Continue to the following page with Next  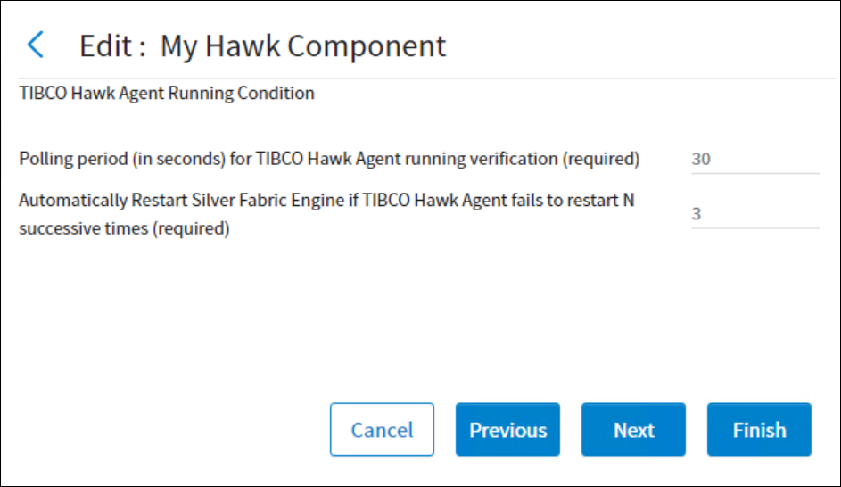tap(633, 430)
